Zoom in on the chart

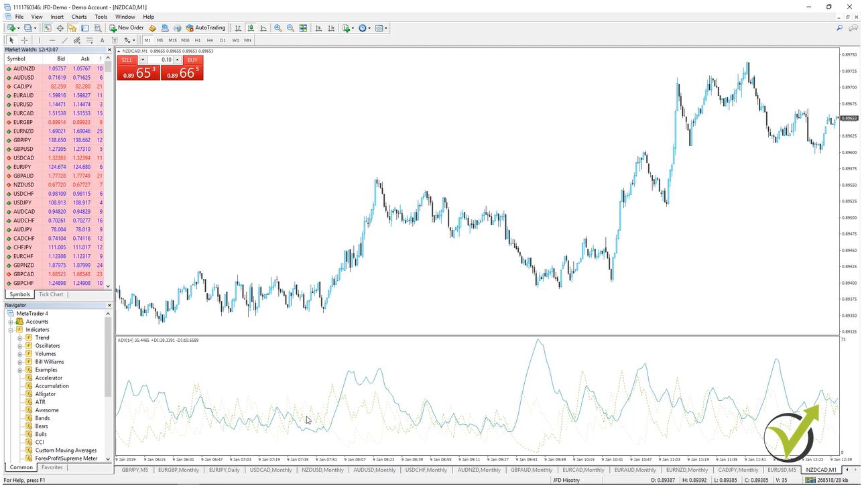click(278, 27)
